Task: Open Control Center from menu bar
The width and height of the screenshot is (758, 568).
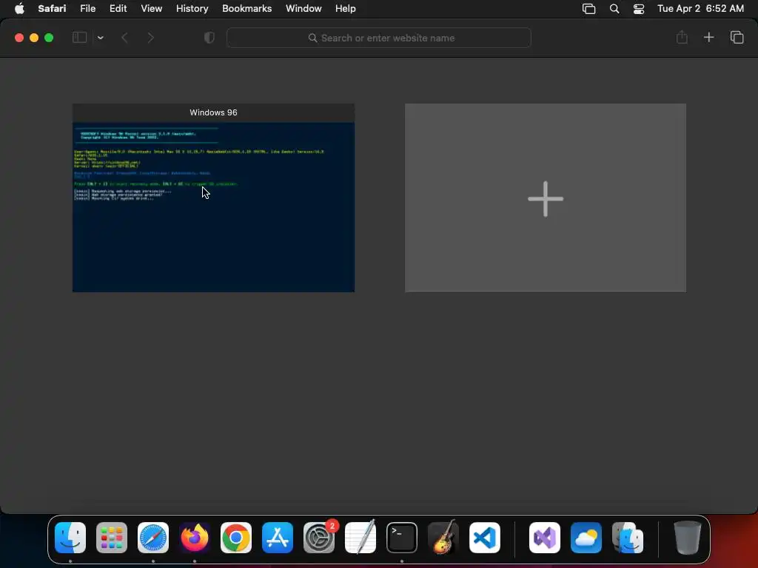Action: [639, 9]
